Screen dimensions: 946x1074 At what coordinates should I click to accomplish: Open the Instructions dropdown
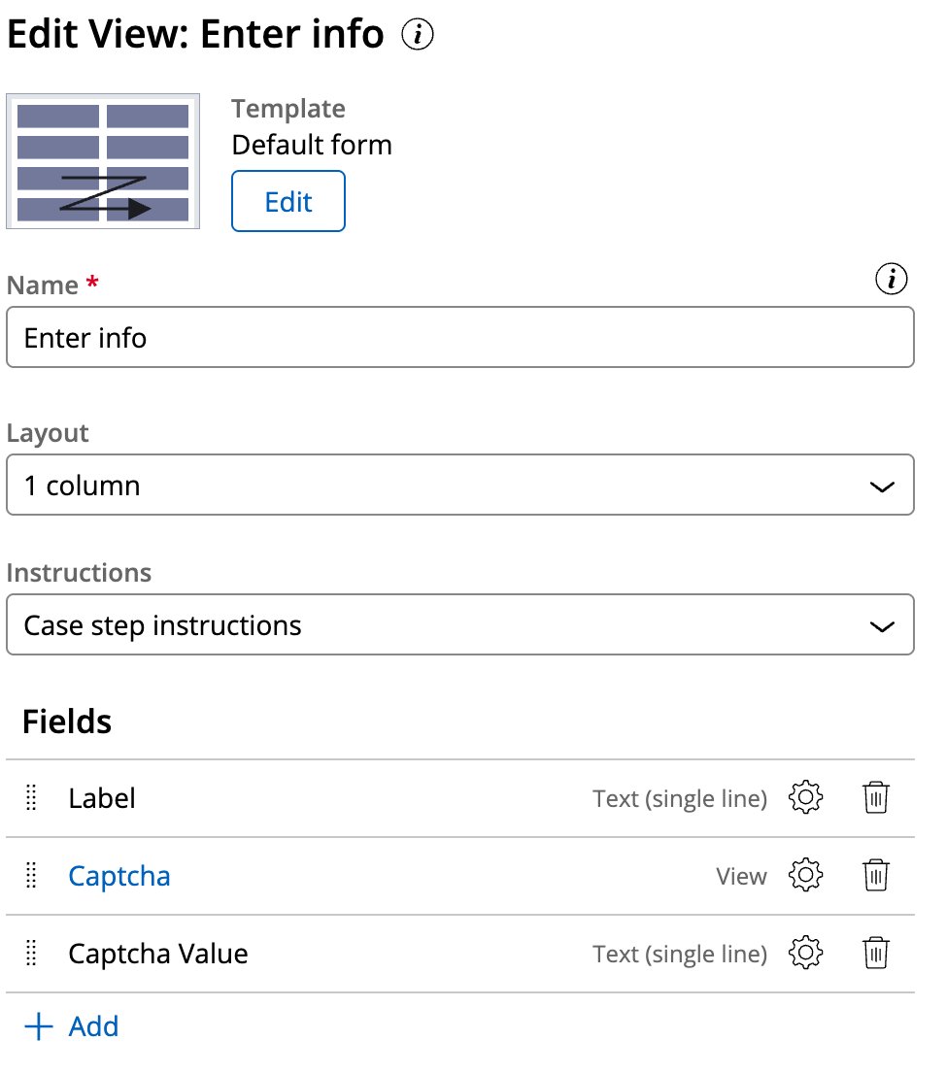pyautogui.click(x=460, y=624)
